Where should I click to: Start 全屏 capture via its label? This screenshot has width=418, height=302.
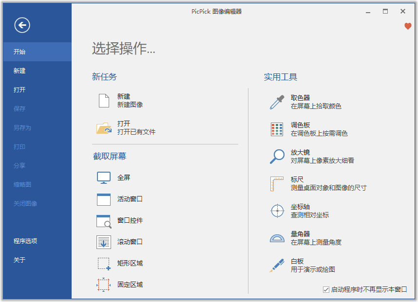tap(124, 178)
